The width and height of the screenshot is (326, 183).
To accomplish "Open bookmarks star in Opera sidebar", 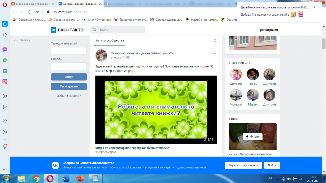I will coord(4,35).
